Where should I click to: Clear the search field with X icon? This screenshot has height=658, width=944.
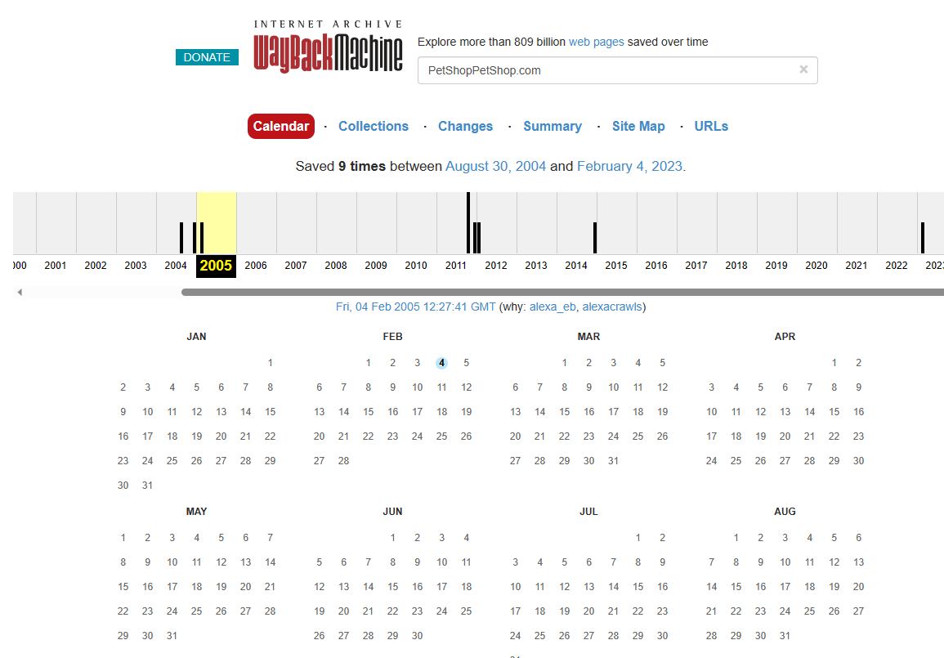[x=803, y=69]
